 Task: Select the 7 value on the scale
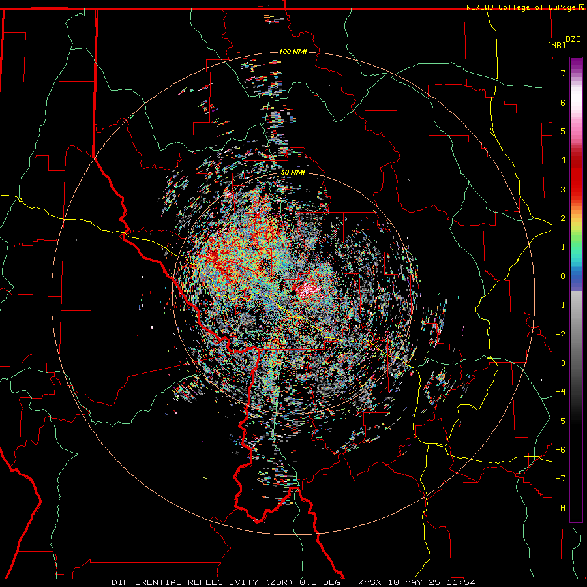point(563,73)
